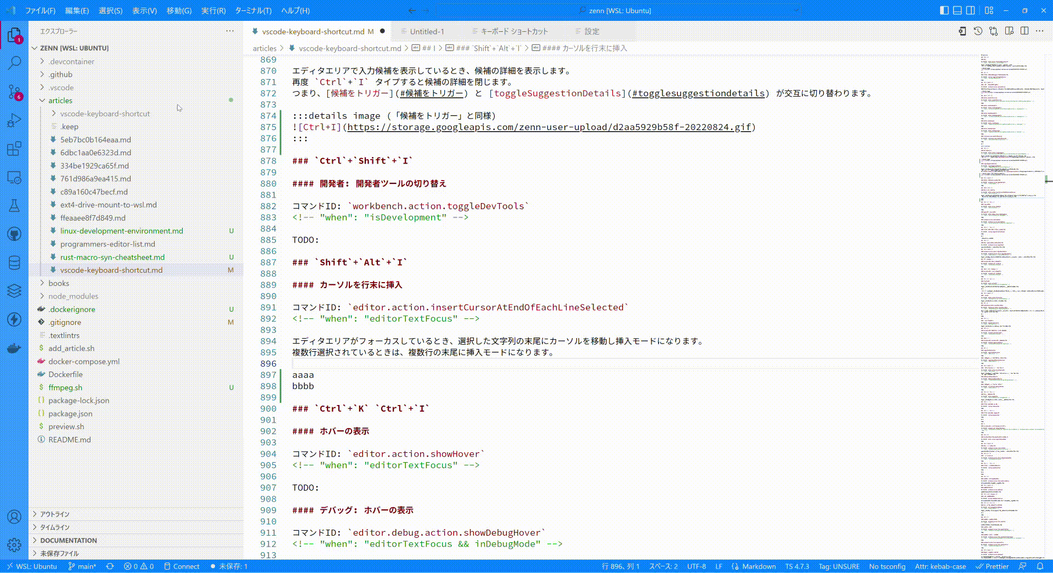The image size is (1053, 573).
Task: Click the main* branch in status bar
Action: tap(82, 566)
